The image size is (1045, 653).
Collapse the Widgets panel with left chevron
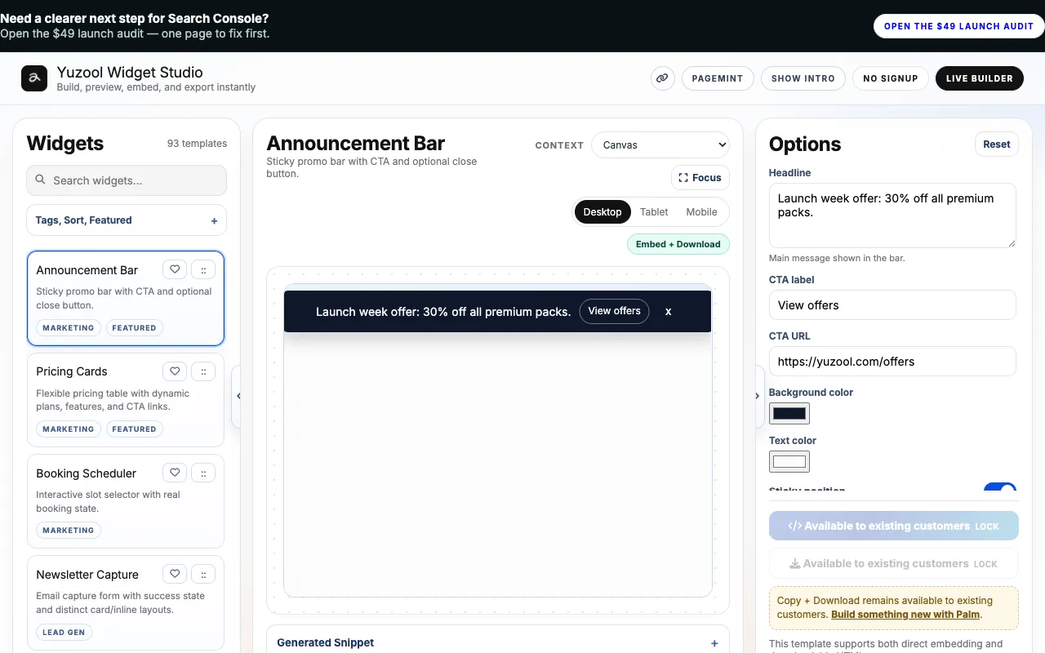(238, 396)
